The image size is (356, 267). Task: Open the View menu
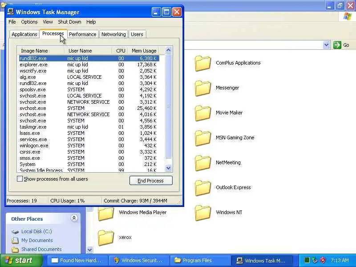click(x=48, y=22)
